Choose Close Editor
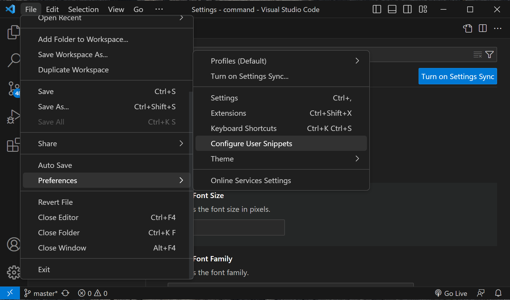 (x=107, y=217)
